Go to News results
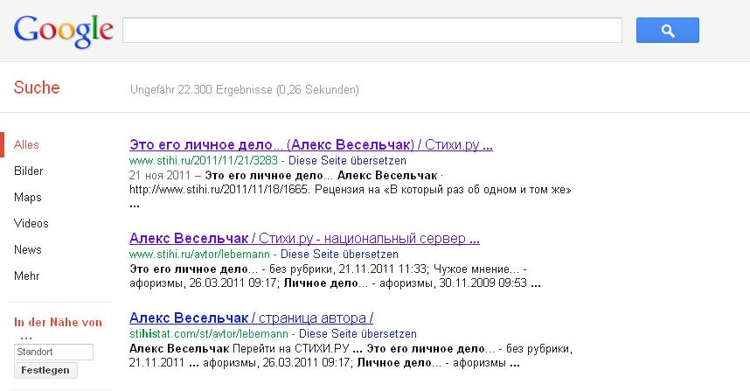 click(x=28, y=250)
